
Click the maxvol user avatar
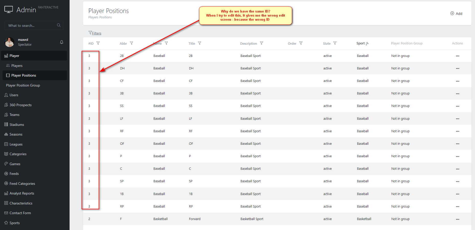[9, 42]
